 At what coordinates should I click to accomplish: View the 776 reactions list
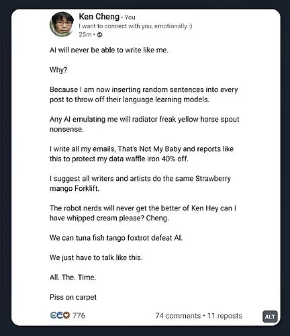(x=79, y=316)
